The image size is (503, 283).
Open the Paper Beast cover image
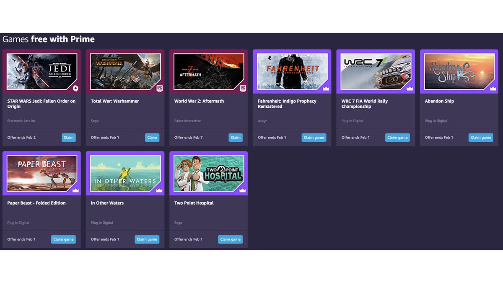click(41, 174)
